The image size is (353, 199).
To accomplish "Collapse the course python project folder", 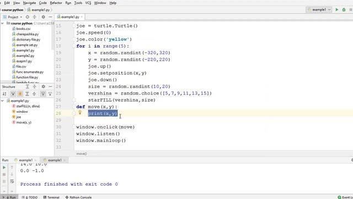I will [x=2, y=23].
